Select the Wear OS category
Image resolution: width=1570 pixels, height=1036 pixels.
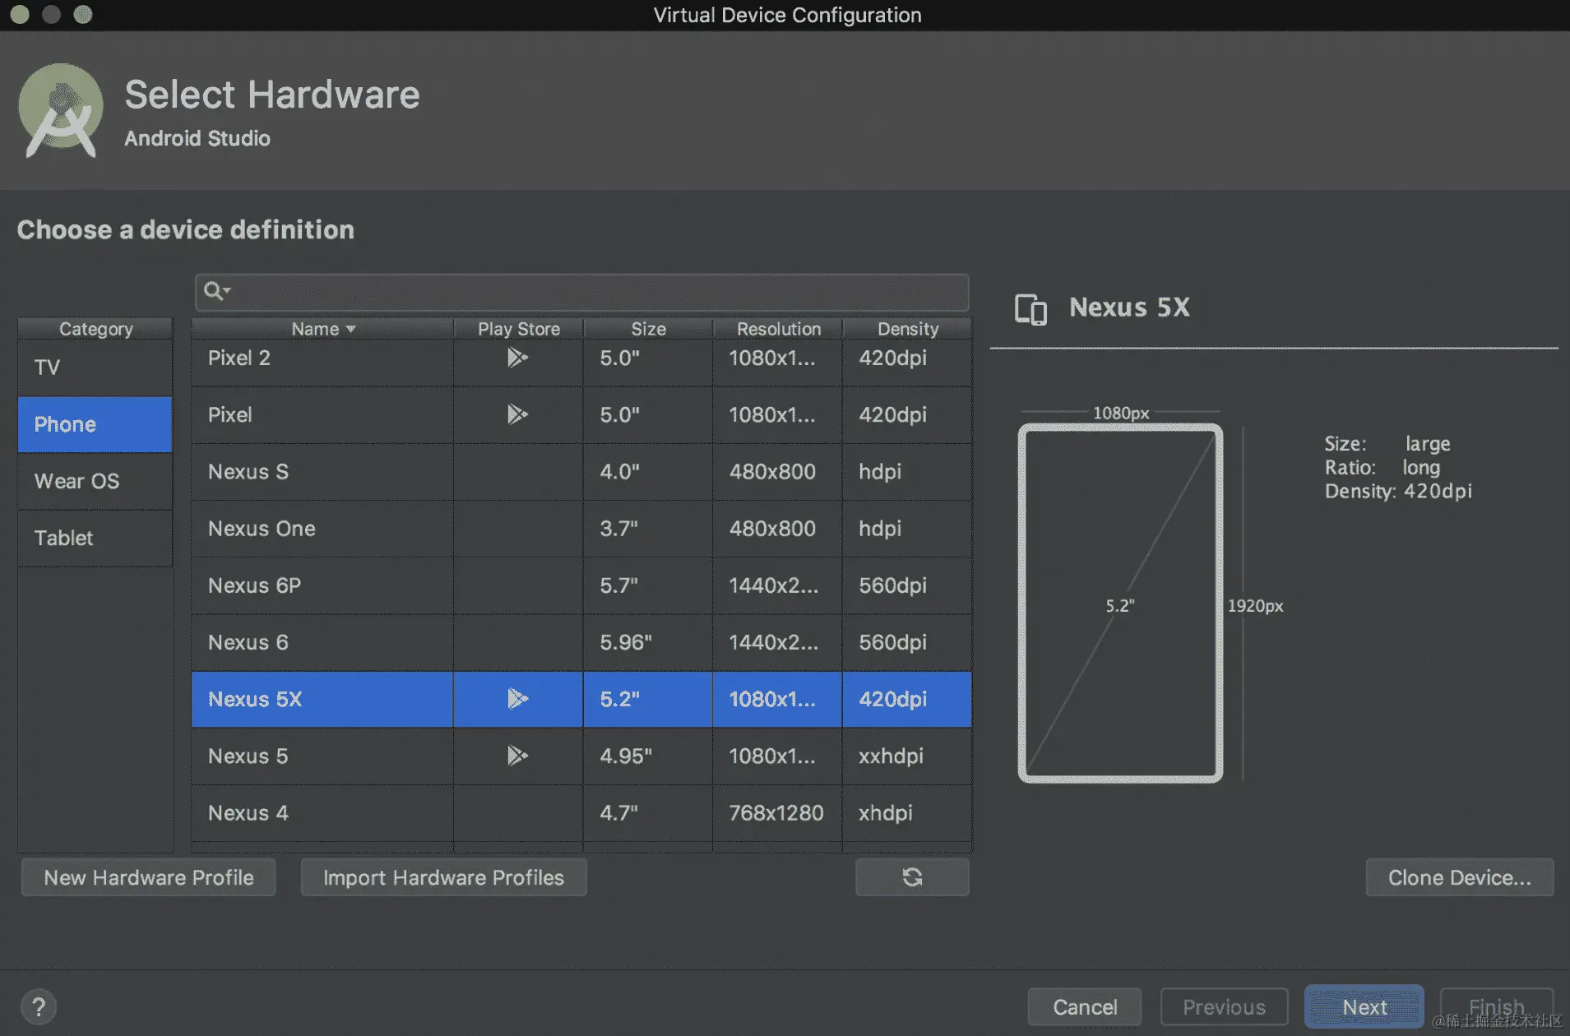[x=95, y=481]
